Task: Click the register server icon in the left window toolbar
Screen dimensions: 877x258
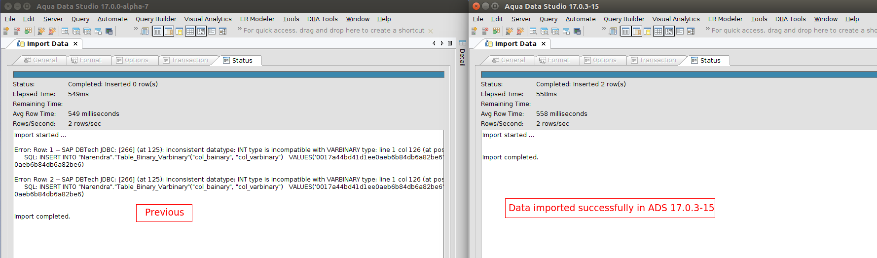Action: tap(6, 31)
